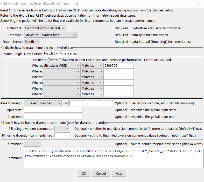Open Fill using diversion comments dropdown

point(62,129)
